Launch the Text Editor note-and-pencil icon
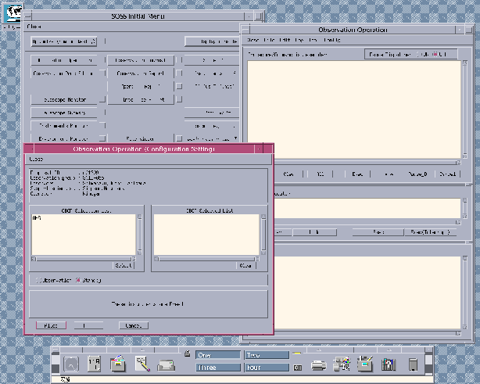The width and height of the screenshot is (480, 384). [142, 364]
